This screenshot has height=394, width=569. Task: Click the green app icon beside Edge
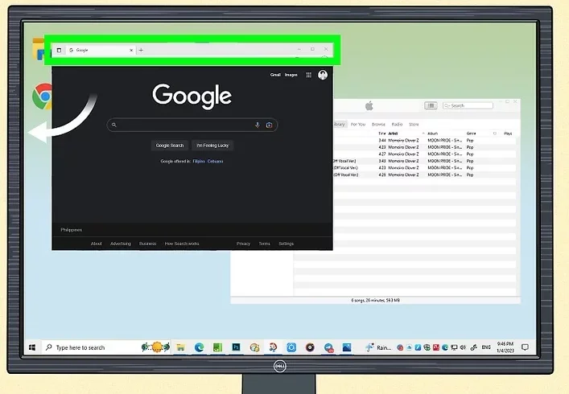point(217,347)
